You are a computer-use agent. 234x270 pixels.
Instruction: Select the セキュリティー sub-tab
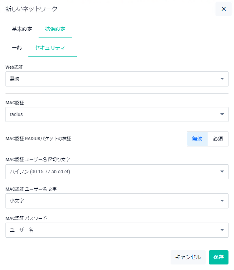coord(52,48)
